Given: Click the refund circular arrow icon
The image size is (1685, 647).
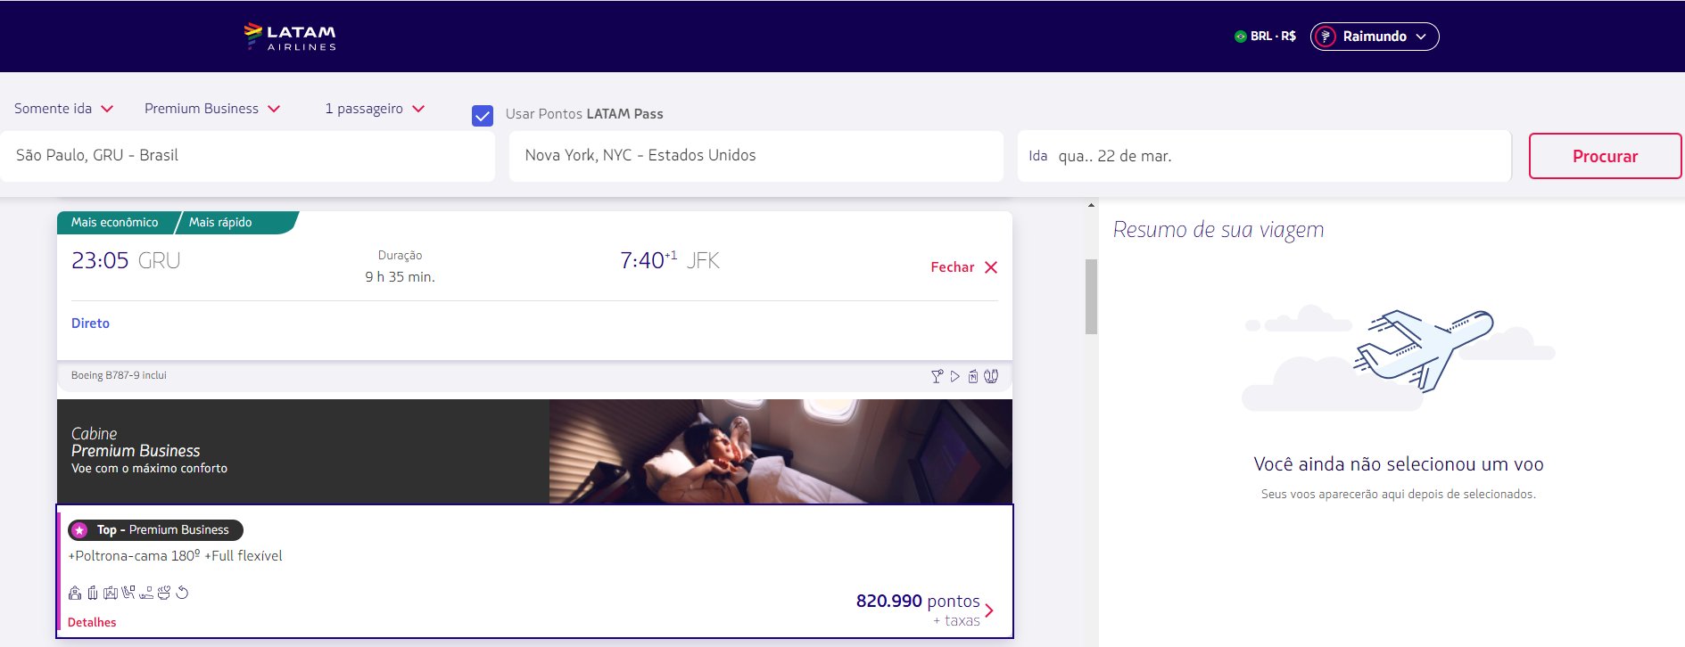Looking at the screenshot, I should (x=182, y=593).
